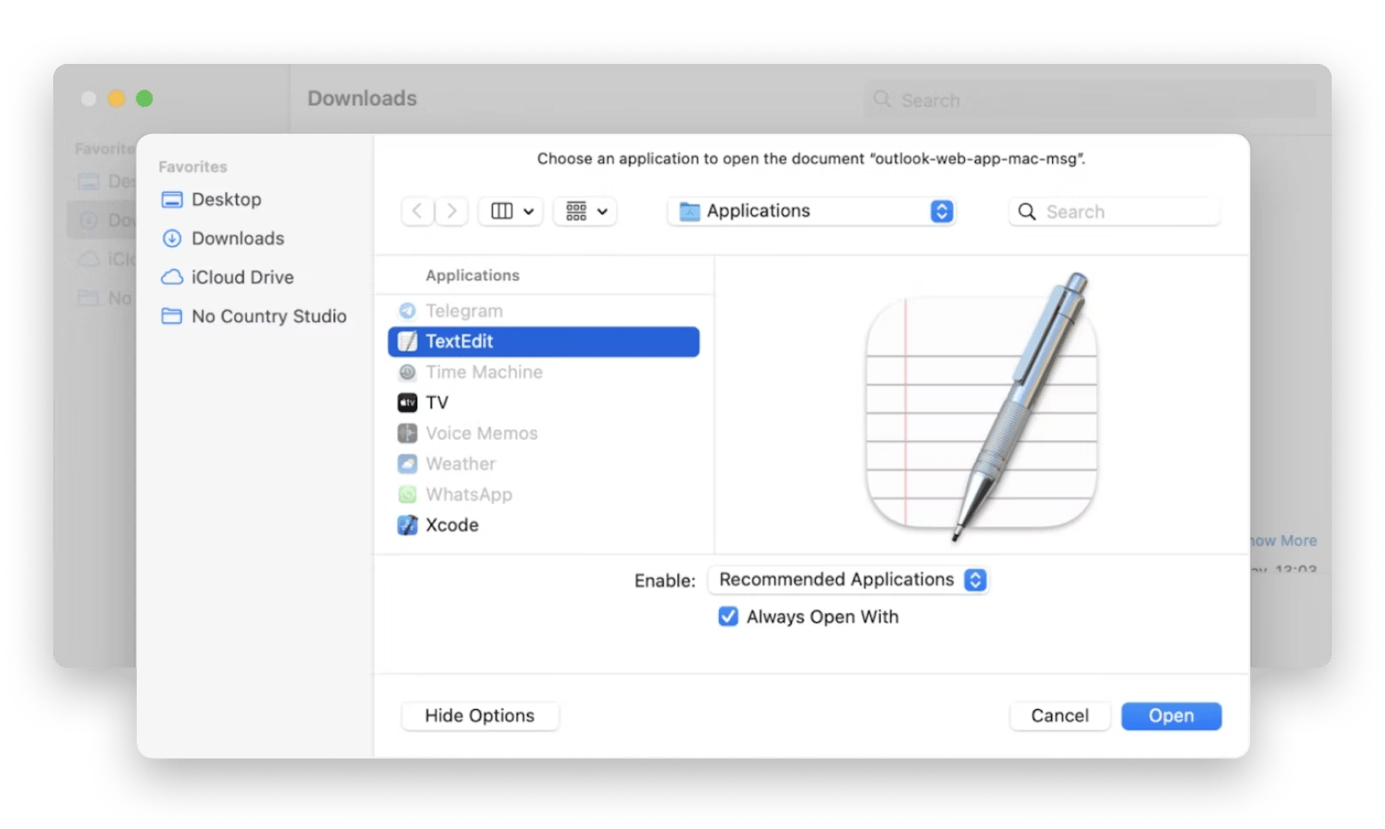The height and width of the screenshot is (829, 1385).
Task: Select the TextEdit row
Action: [543, 342]
